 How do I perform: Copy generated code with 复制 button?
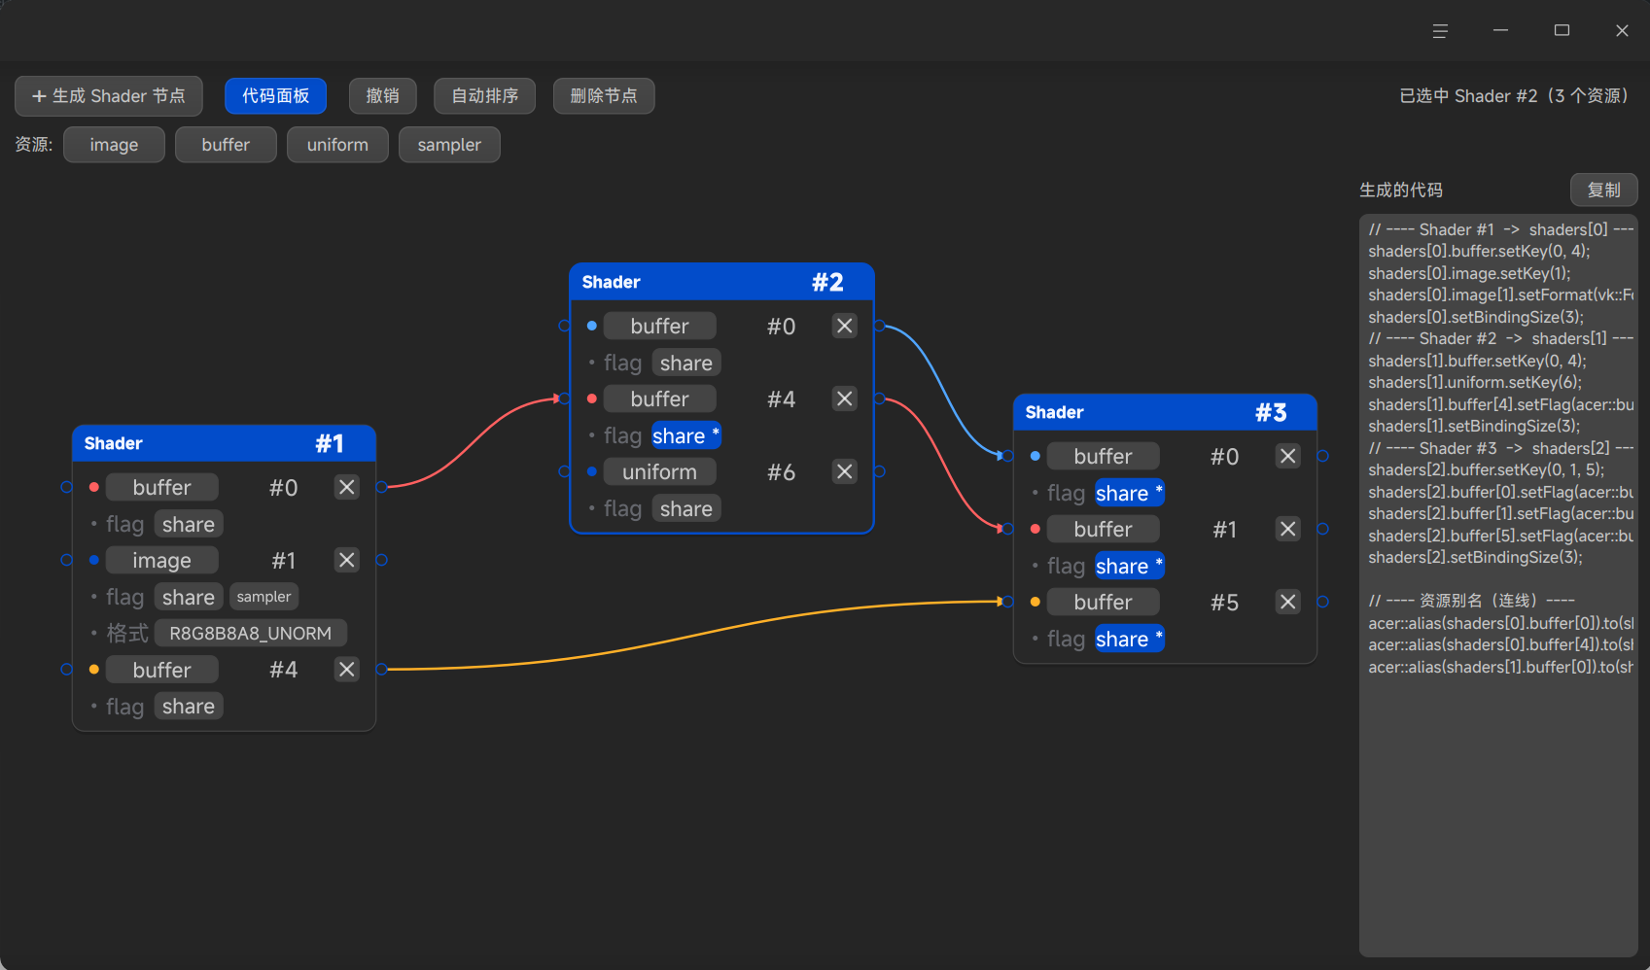tap(1604, 190)
